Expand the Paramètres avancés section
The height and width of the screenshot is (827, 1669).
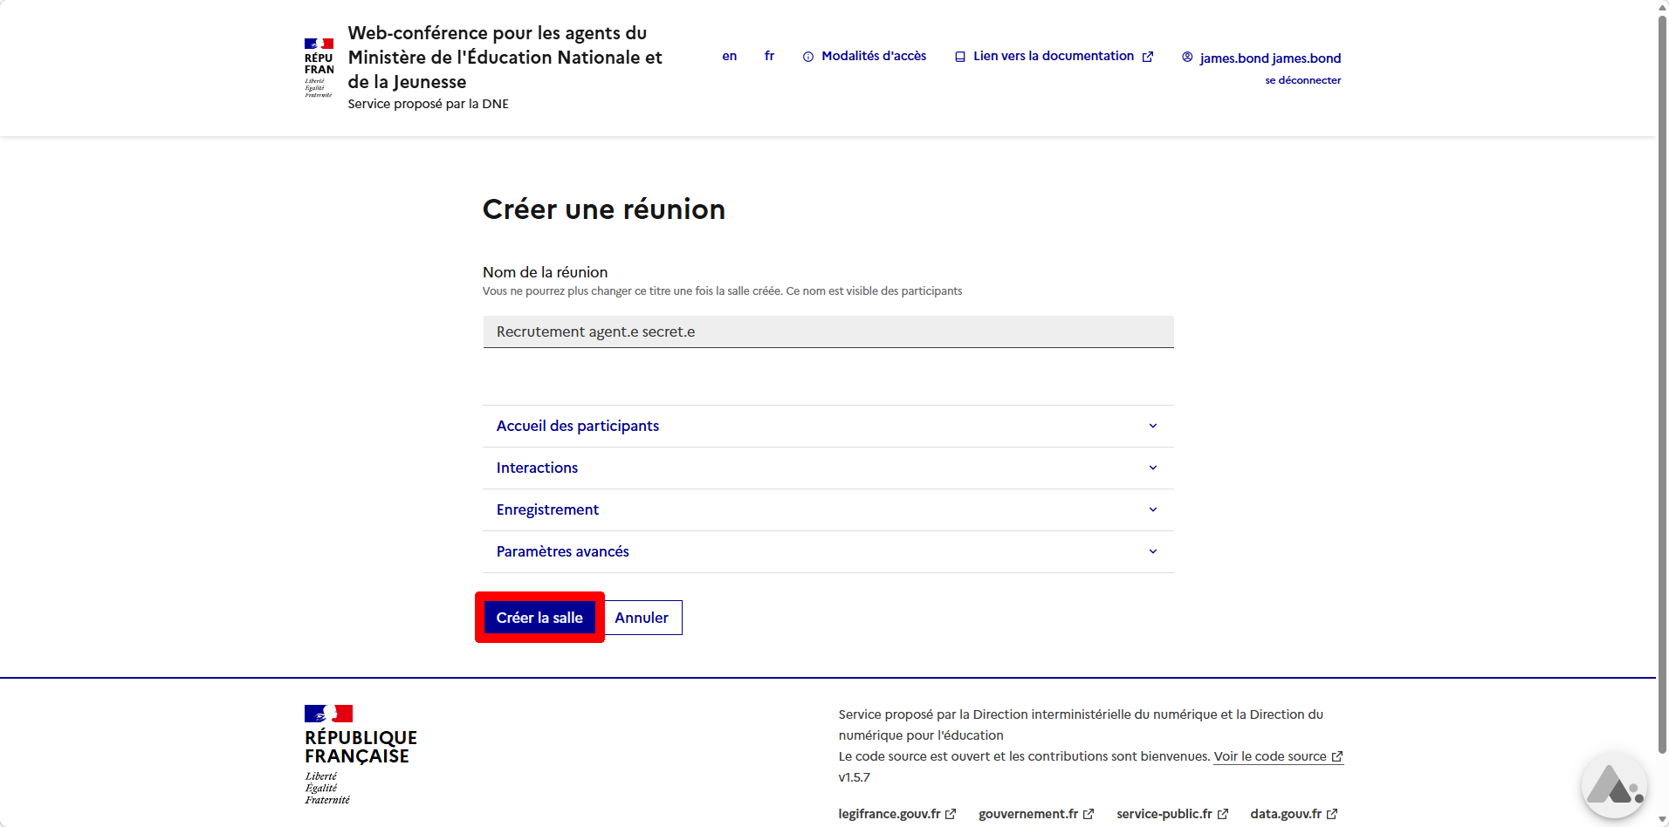828,551
